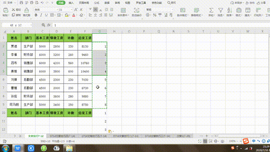Click the align right icon
The height and width of the screenshot is (152, 270).
pyautogui.click(x=100, y=15)
